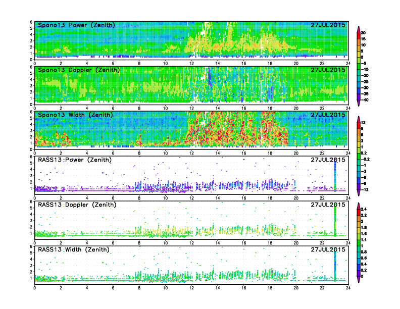The width and height of the screenshot is (400, 309).
Task: Click the '12' label on the middle colorbar
Action: (363, 123)
